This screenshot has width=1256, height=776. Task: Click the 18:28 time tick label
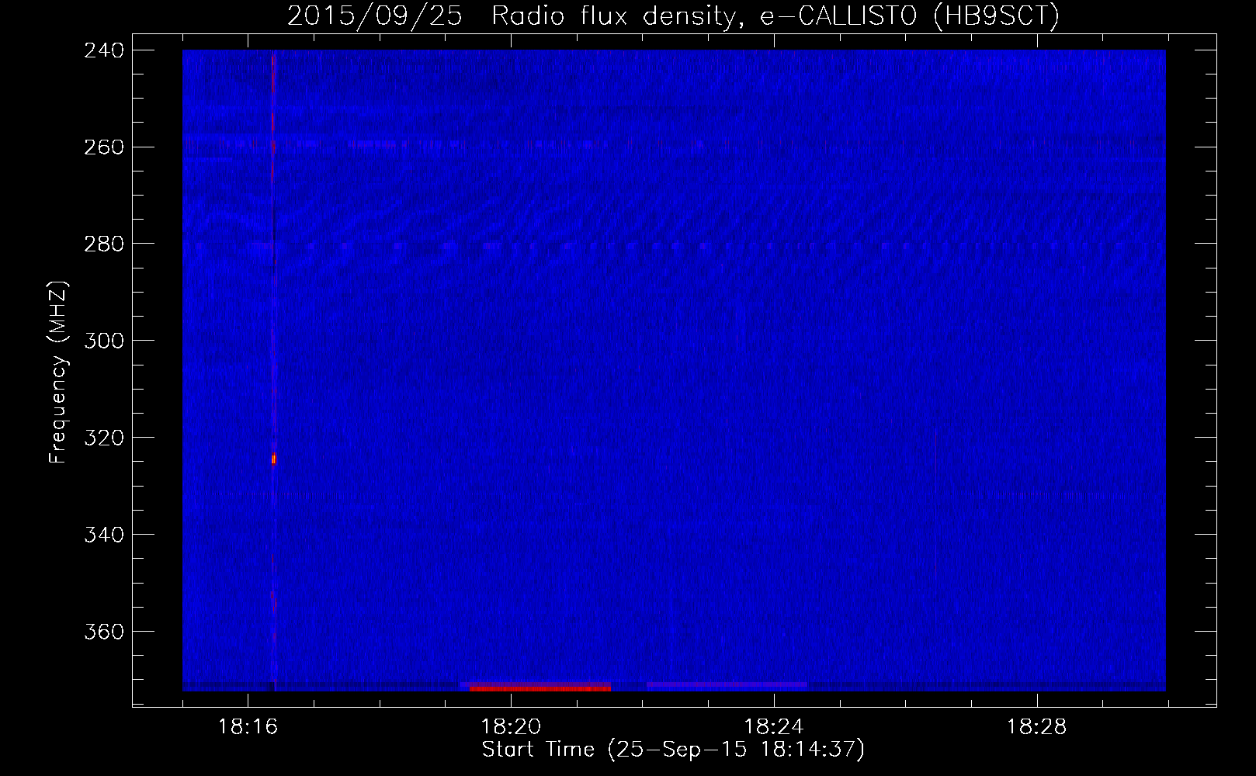tap(1037, 727)
